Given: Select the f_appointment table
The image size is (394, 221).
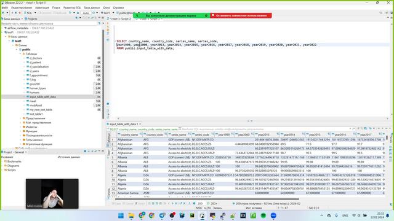Looking at the screenshot, I should point(38,75).
